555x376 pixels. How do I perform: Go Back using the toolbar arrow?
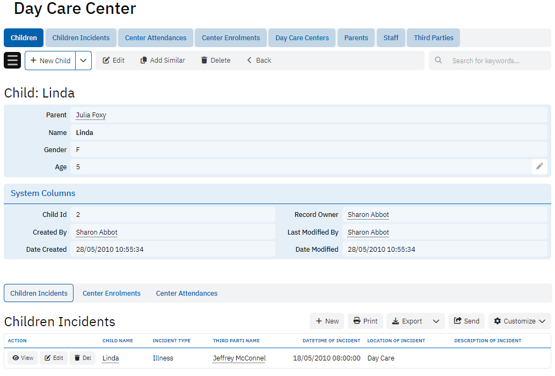[x=259, y=61]
